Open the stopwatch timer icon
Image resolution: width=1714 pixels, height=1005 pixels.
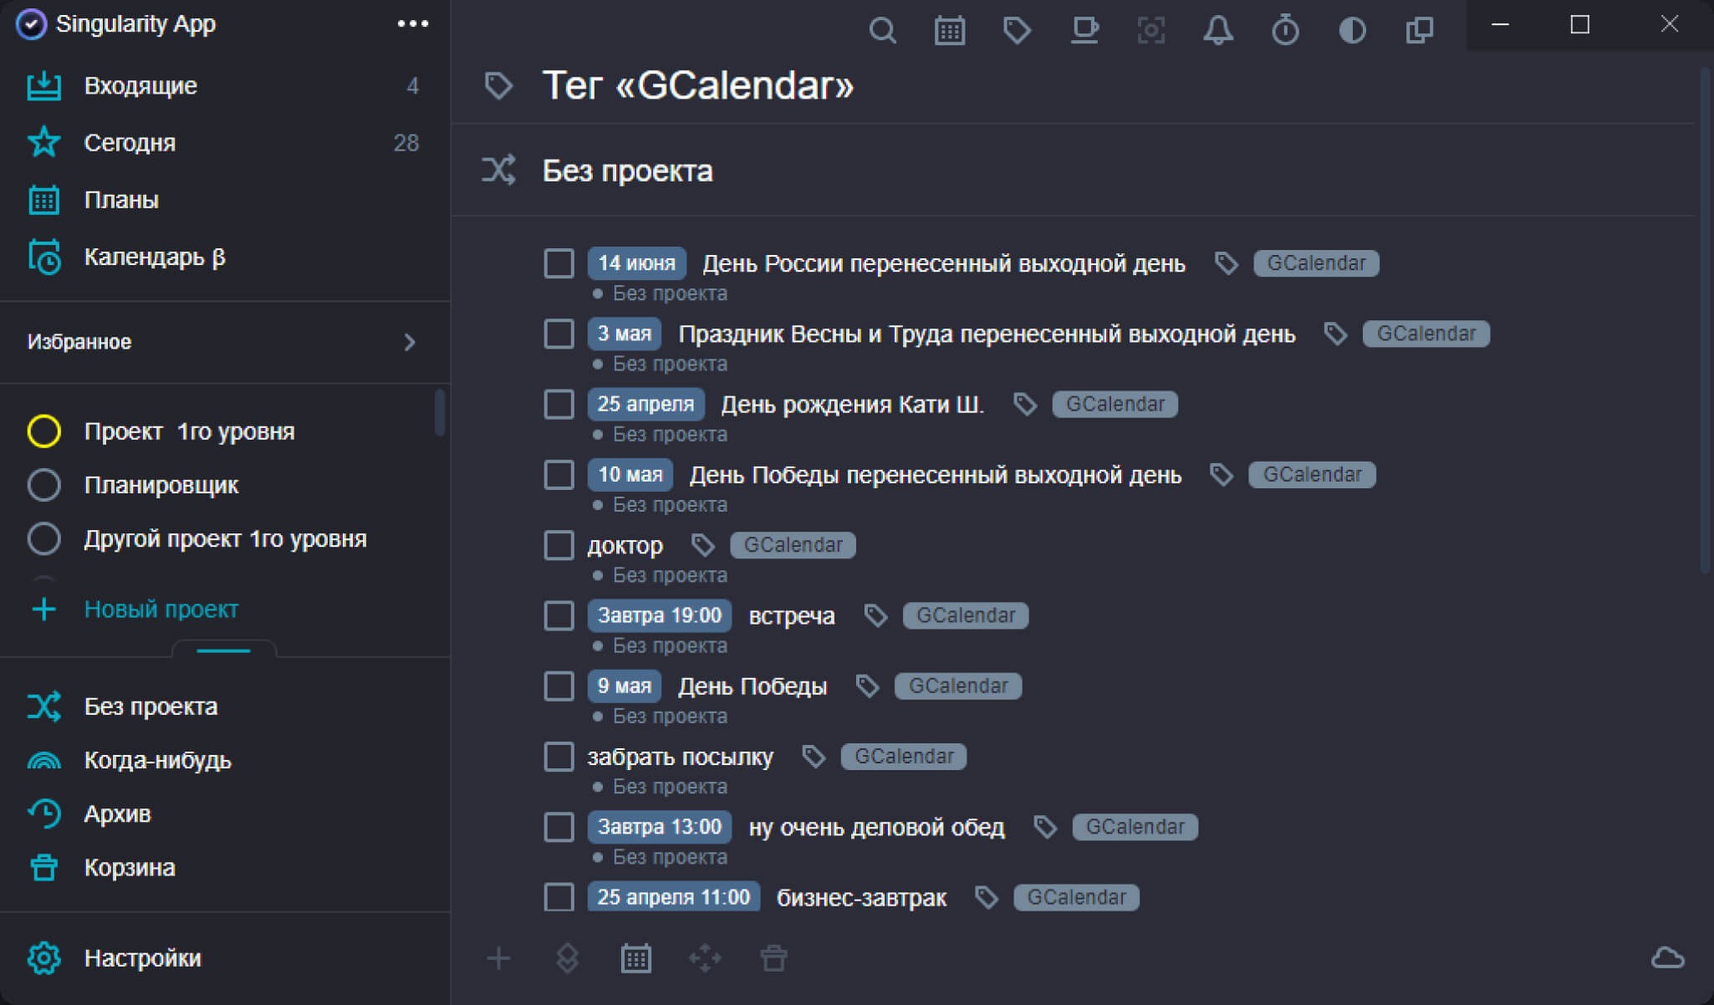[x=1285, y=31]
